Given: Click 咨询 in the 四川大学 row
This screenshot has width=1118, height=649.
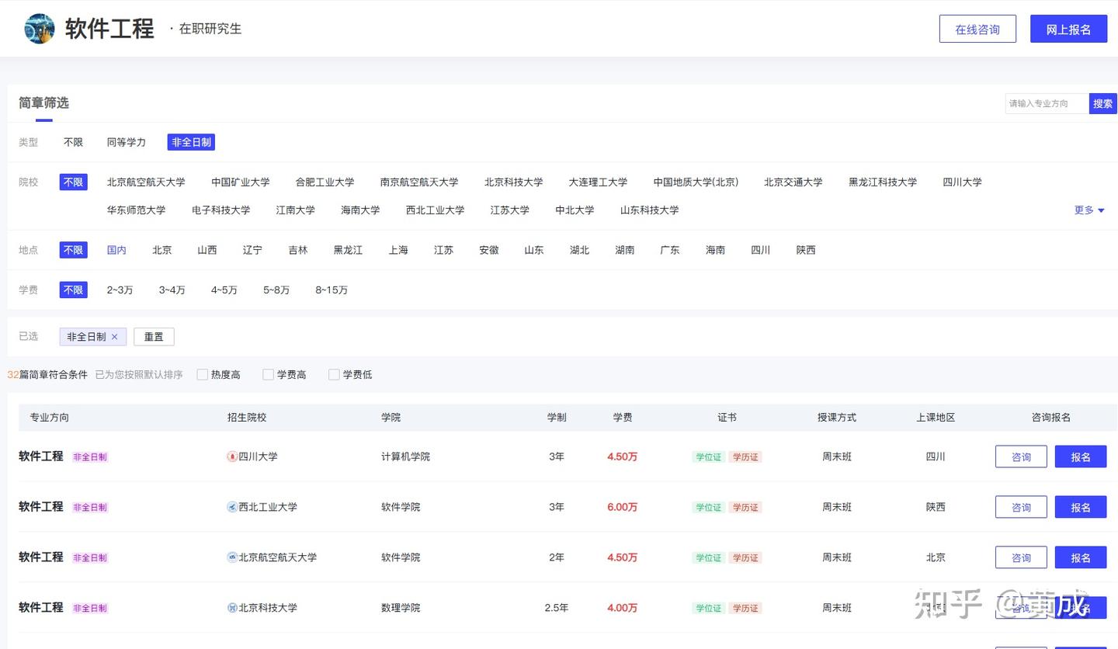Looking at the screenshot, I should [x=1021, y=457].
